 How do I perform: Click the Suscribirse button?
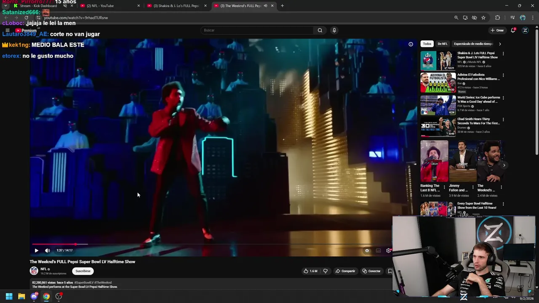(83, 271)
